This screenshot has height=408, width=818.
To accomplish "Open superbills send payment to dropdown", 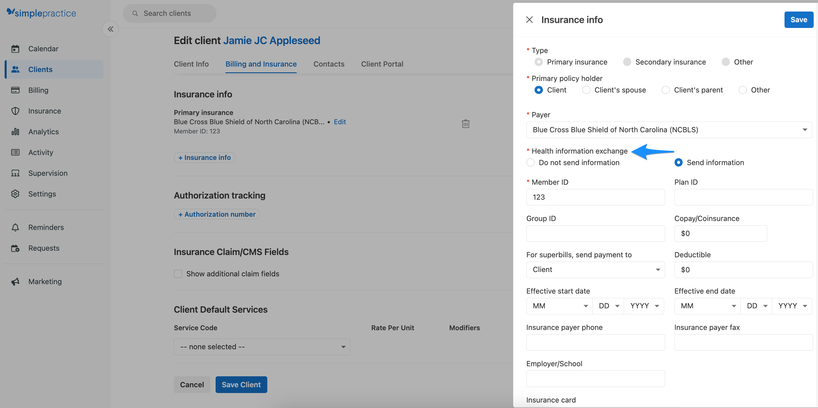I will (595, 270).
